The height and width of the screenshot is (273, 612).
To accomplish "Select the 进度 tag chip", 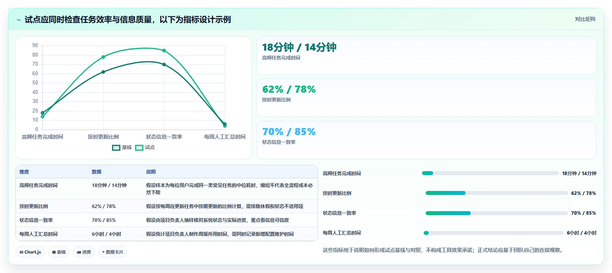I will [x=84, y=252].
